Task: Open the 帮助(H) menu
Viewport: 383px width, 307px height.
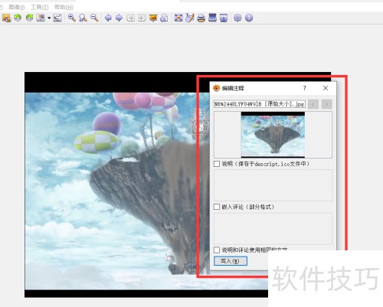Action: [64, 7]
